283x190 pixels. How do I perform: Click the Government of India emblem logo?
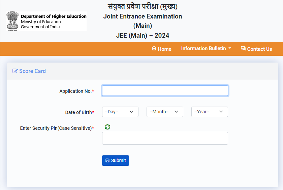(x=12, y=21)
